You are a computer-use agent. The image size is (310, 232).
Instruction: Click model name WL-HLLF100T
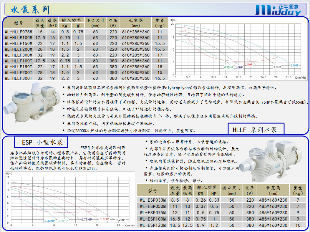(18, 61)
